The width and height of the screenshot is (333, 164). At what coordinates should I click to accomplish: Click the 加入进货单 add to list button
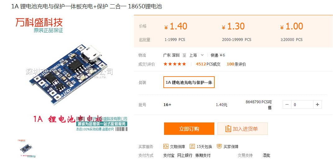click(x=243, y=129)
